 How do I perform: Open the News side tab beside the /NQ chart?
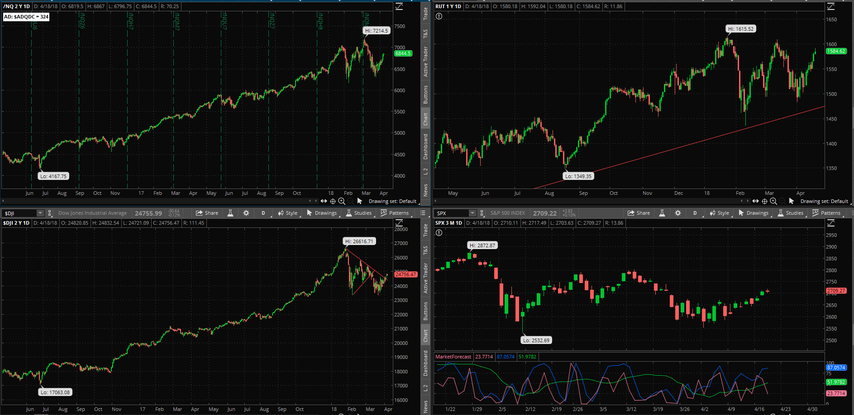click(425, 190)
